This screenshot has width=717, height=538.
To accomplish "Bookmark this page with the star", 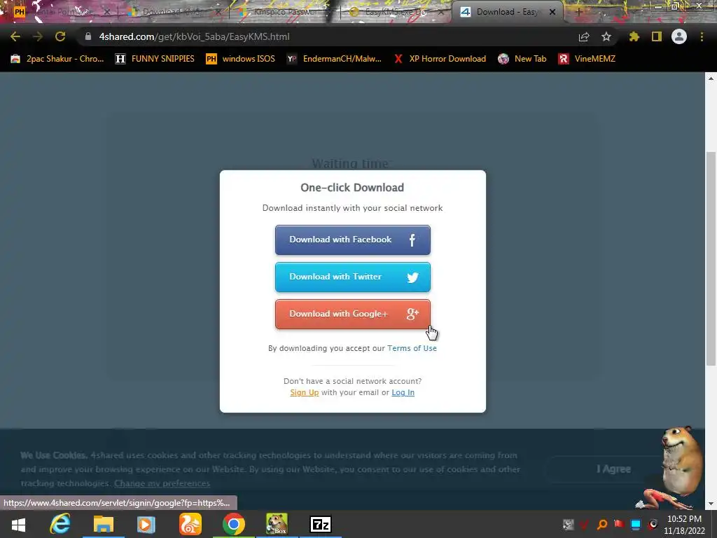I will pos(606,36).
